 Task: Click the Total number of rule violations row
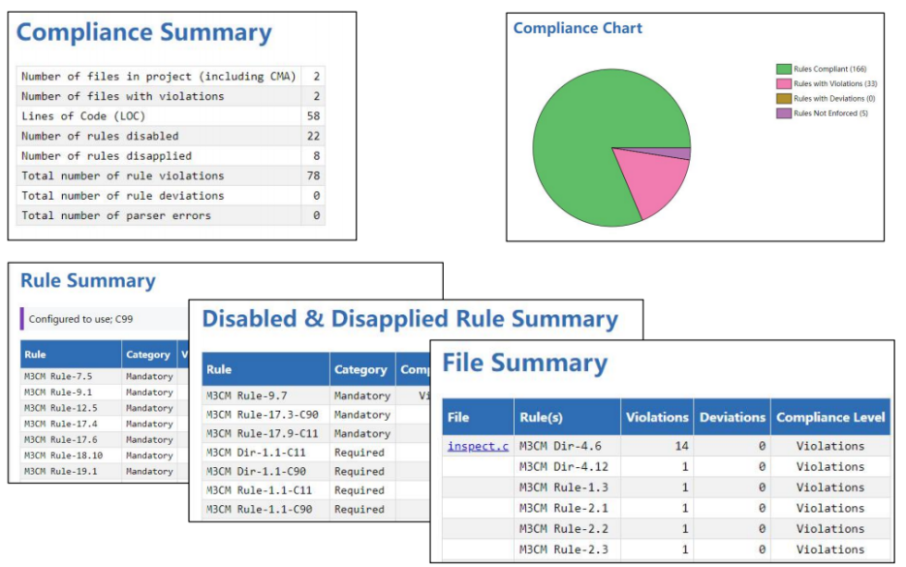[x=122, y=175]
